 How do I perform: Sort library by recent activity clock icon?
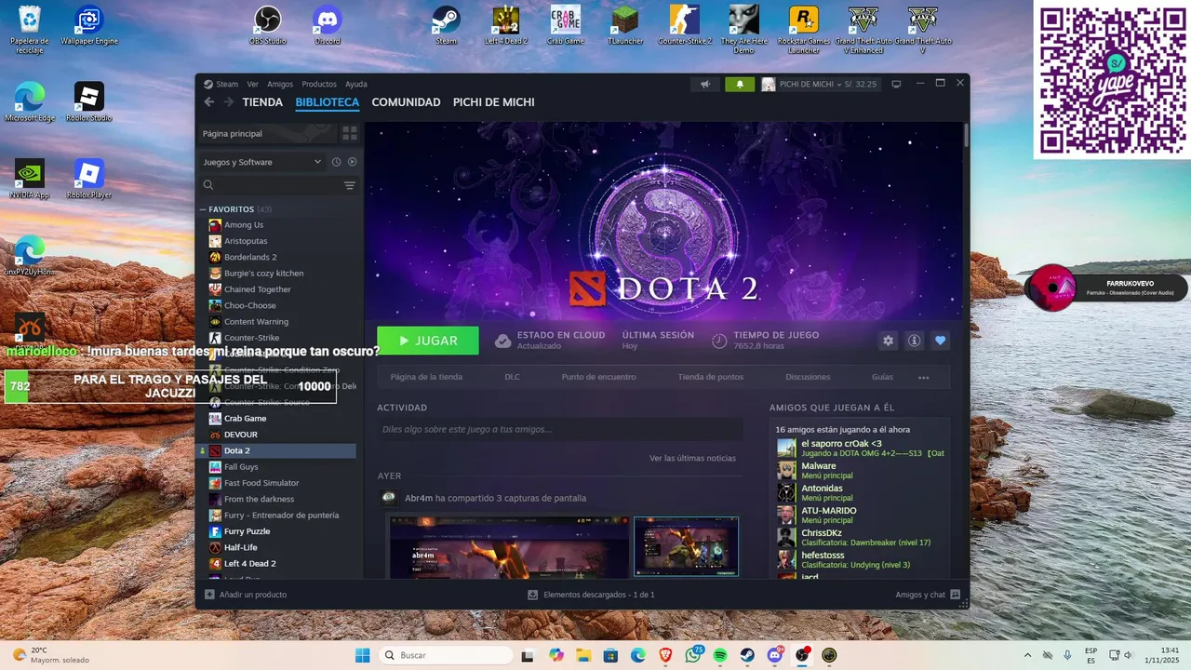pyautogui.click(x=337, y=162)
